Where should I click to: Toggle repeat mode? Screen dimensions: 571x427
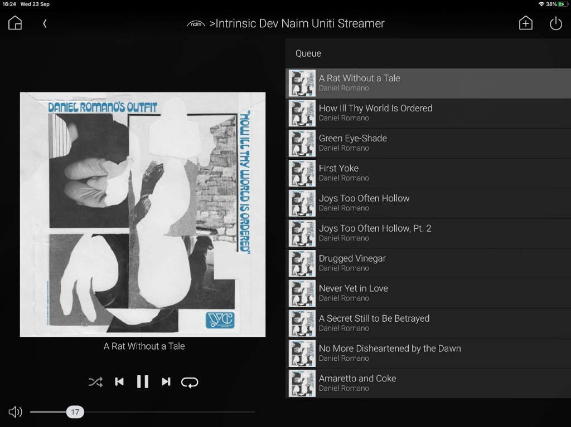(190, 382)
